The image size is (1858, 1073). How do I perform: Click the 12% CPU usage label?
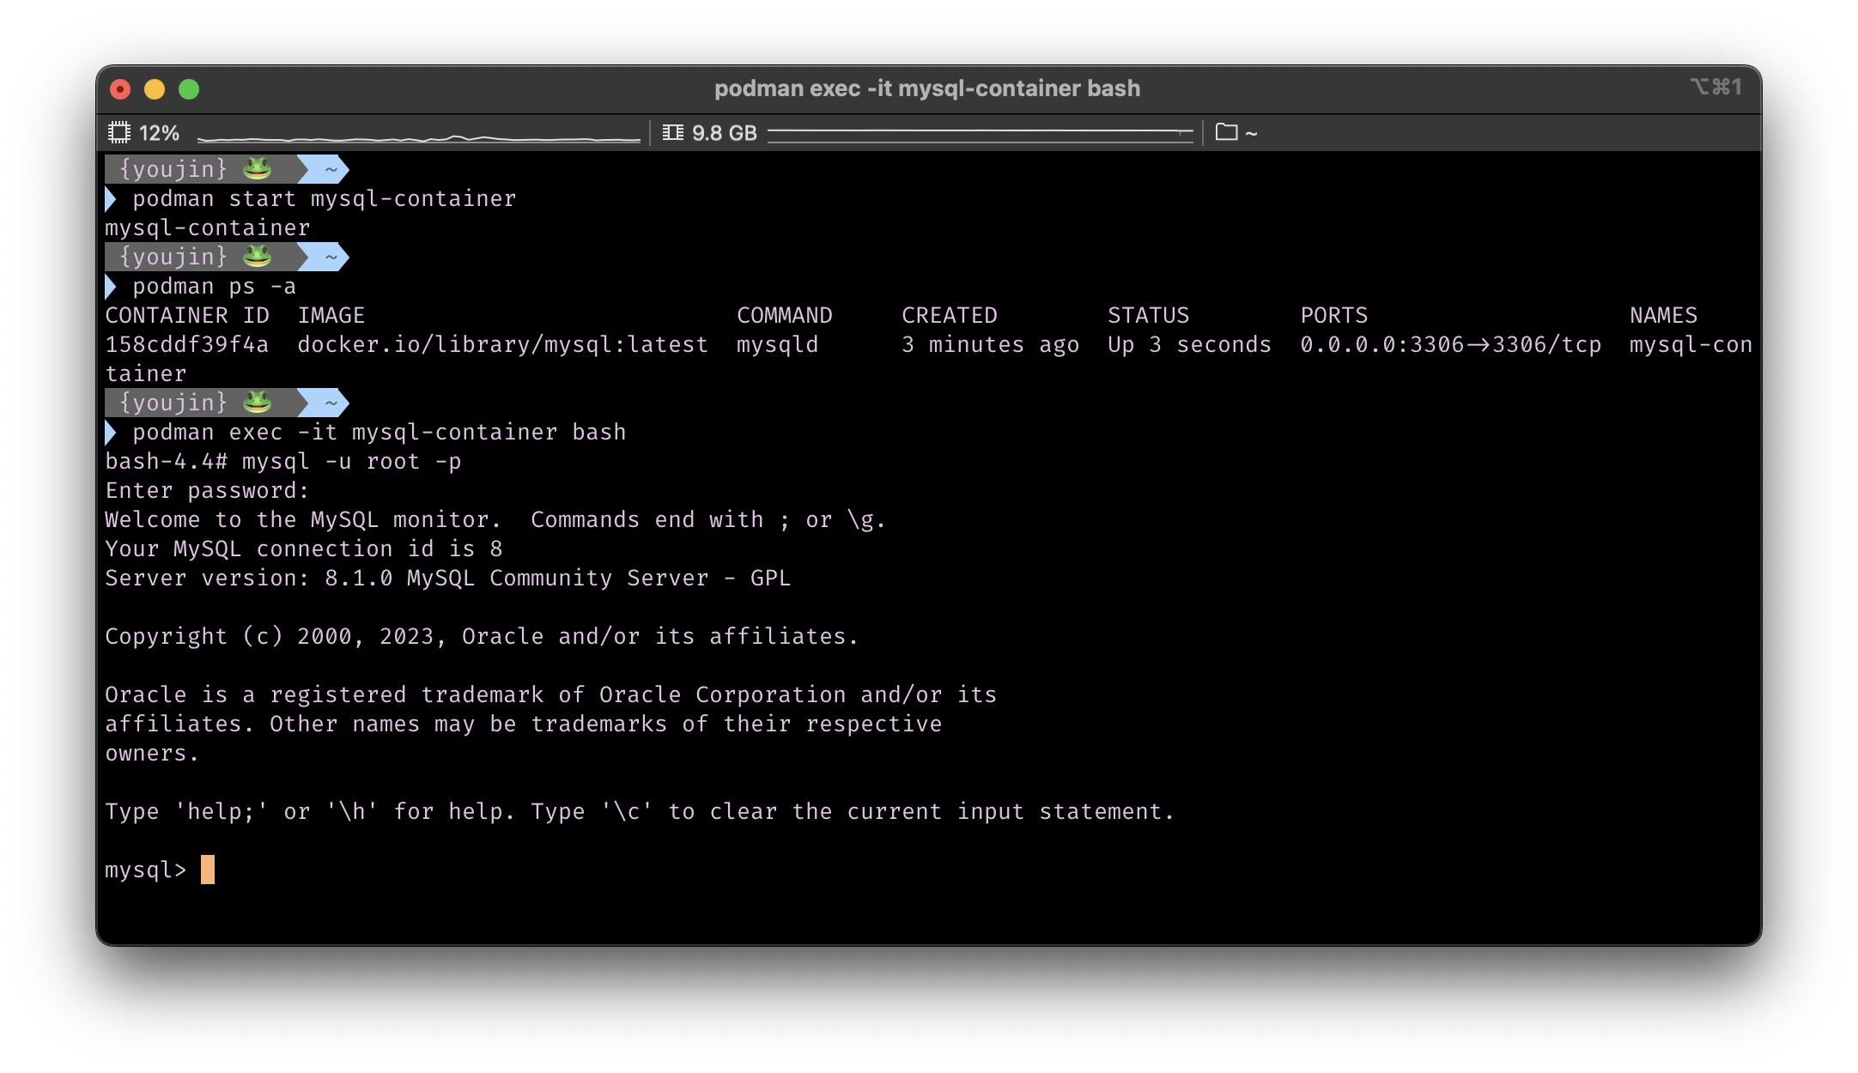point(159,133)
